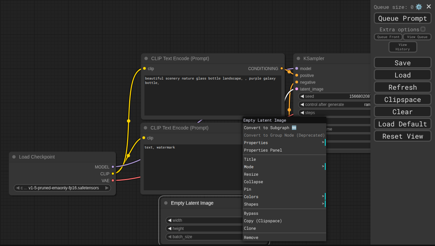
Task: Click collapse dot on Empty Latent Image node
Action: (166, 203)
